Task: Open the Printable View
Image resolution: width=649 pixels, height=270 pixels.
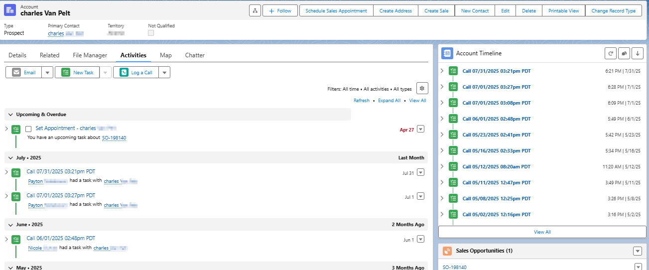Action: click(563, 10)
